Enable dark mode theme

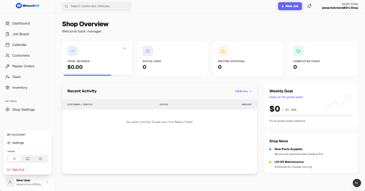click(41, 159)
